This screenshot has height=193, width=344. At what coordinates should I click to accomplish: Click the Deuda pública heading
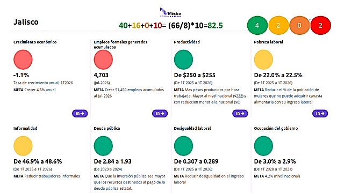107,129
